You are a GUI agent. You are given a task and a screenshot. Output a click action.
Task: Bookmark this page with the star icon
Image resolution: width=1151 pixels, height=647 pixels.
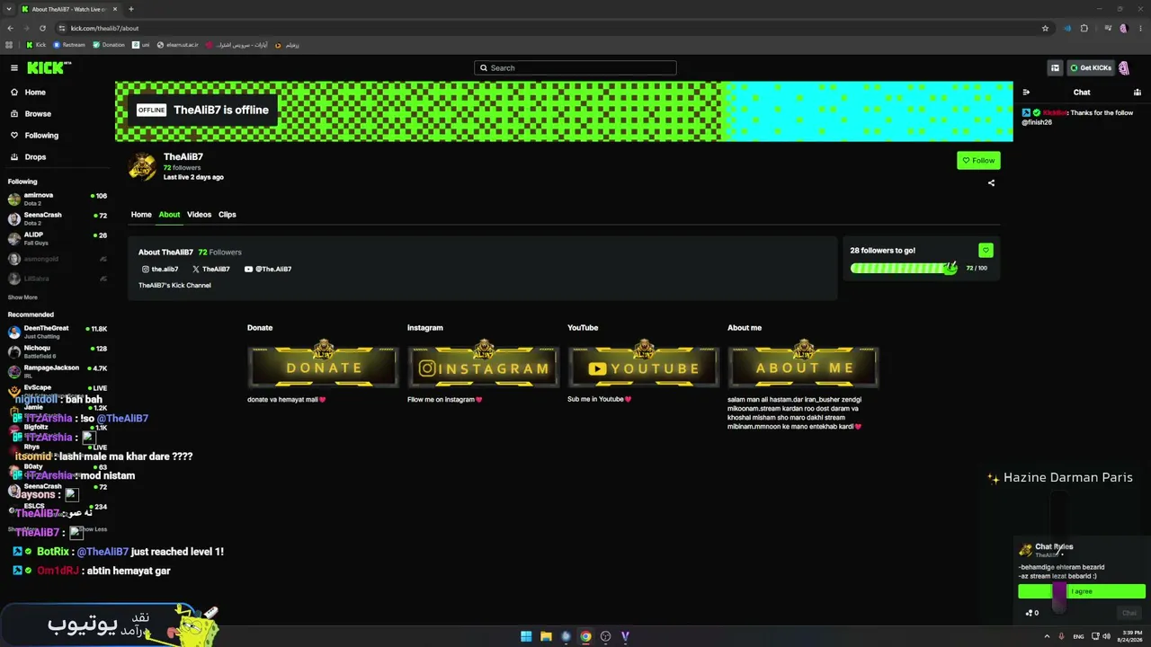1045,28
